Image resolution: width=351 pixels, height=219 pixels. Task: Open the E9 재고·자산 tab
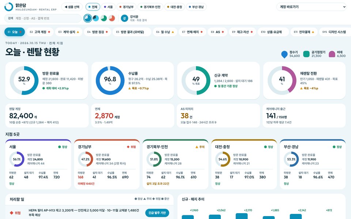(x=242, y=32)
